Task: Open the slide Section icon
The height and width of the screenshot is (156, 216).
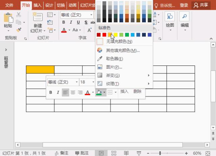Action: pos(50,30)
